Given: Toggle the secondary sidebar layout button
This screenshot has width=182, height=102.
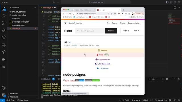Looking at the screenshot, I should pyautogui.click(x=175, y=2).
